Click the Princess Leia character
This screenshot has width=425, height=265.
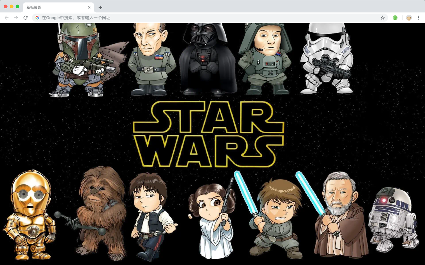[x=212, y=219]
